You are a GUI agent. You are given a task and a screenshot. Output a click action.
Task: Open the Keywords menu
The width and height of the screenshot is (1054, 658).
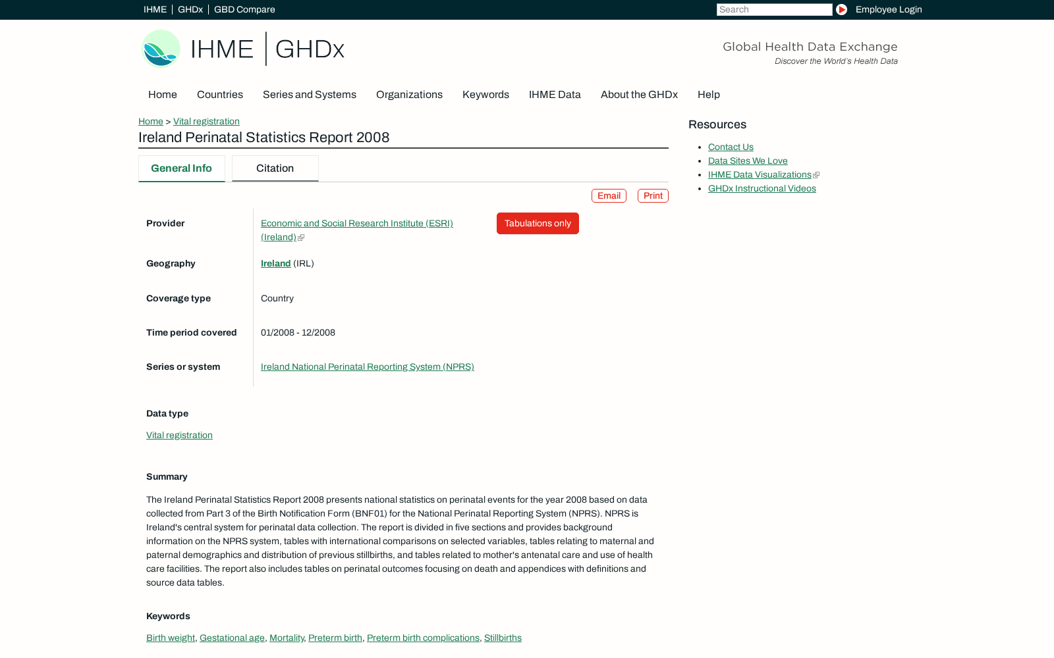(485, 94)
